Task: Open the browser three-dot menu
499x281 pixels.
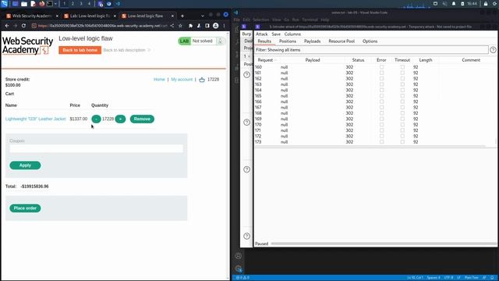Action: pyautogui.click(x=224, y=26)
